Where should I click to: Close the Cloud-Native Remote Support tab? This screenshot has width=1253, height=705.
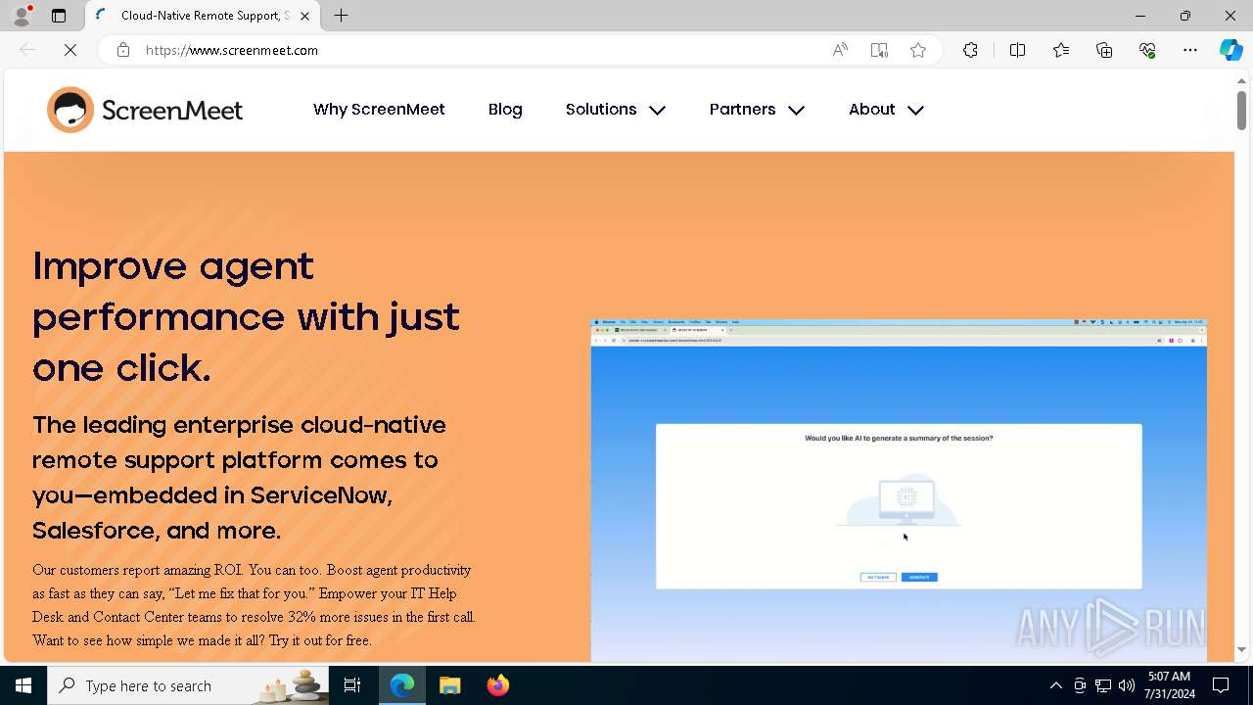[305, 16]
